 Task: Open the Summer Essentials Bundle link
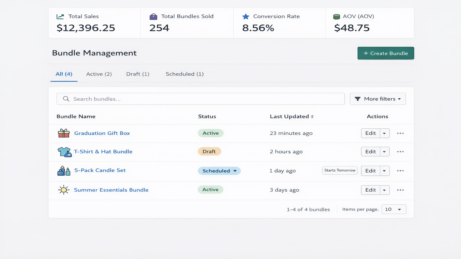[x=111, y=190]
